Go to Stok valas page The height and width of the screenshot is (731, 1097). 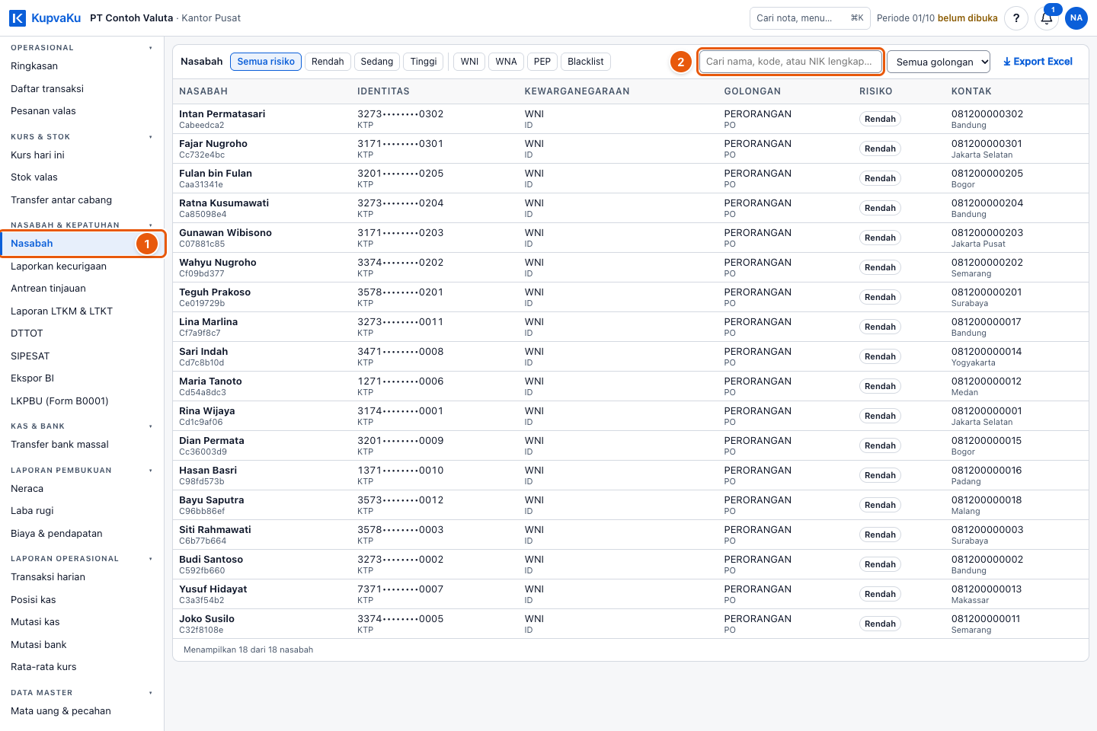click(34, 177)
